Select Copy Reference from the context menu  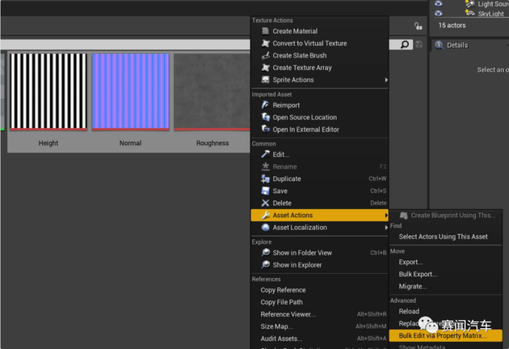coord(283,290)
